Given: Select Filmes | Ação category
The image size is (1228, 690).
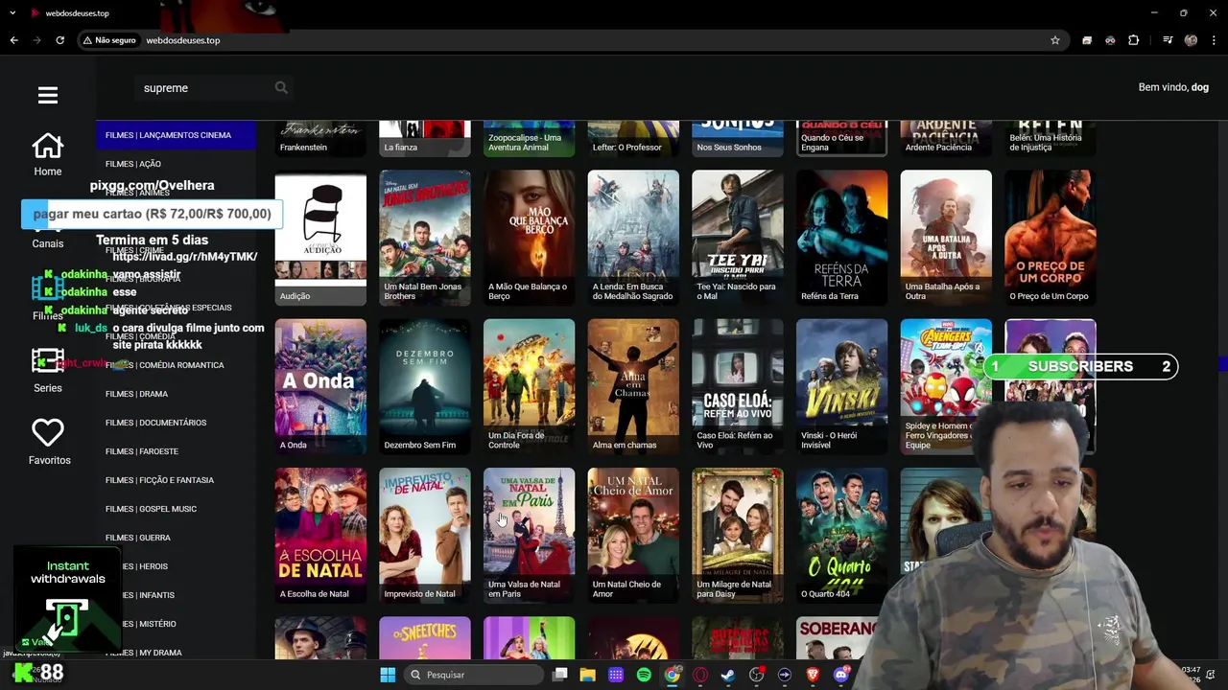Looking at the screenshot, I should [x=176, y=164].
